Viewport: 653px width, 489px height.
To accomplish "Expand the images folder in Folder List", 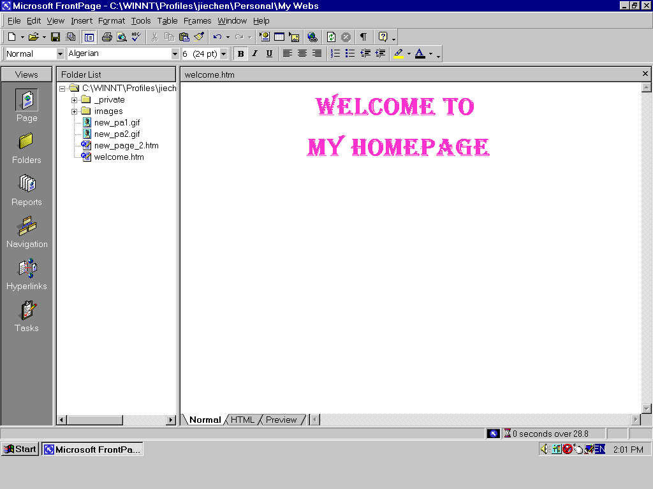I will point(75,111).
